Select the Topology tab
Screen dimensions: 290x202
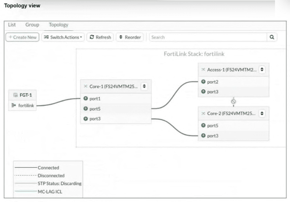click(58, 25)
